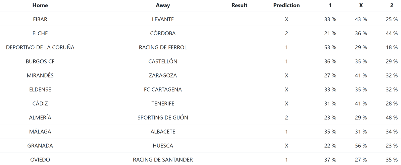
Task: Click the Away column header
Action: click(x=163, y=5)
